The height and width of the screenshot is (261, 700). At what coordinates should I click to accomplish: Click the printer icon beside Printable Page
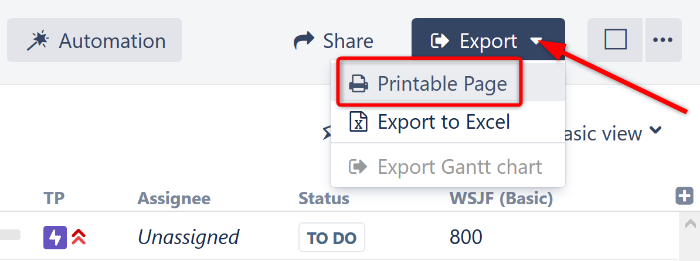359,84
